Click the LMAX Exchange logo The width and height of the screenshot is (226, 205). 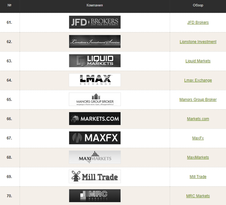pyautogui.click(x=95, y=80)
